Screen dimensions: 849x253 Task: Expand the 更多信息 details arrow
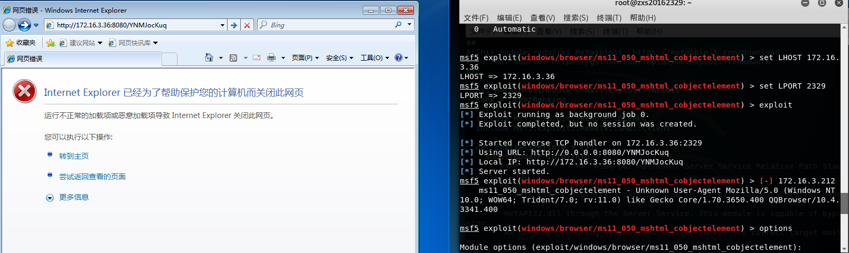click(50, 198)
